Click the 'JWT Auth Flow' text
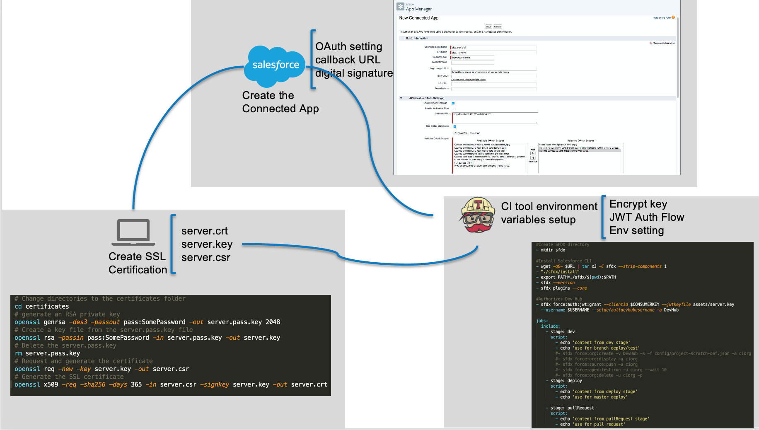Image resolution: width=759 pixels, height=430 pixels. point(647,217)
